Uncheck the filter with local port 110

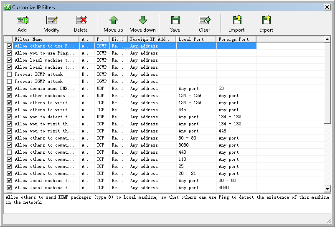coord(9,159)
